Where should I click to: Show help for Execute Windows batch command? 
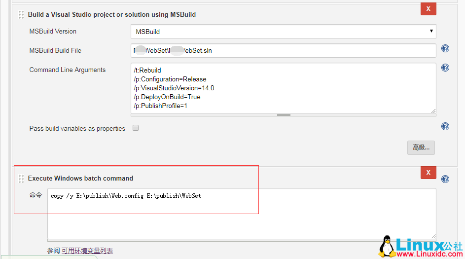[x=445, y=179]
